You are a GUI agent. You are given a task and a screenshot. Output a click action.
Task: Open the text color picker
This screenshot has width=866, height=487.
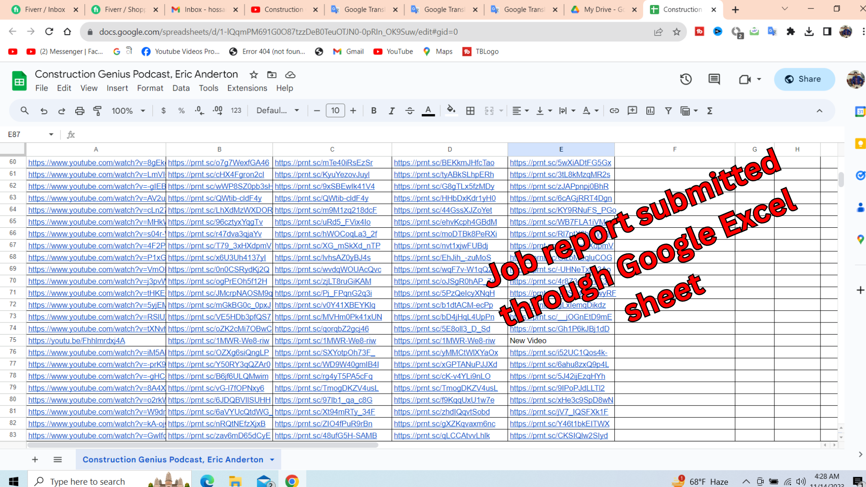tap(428, 110)
